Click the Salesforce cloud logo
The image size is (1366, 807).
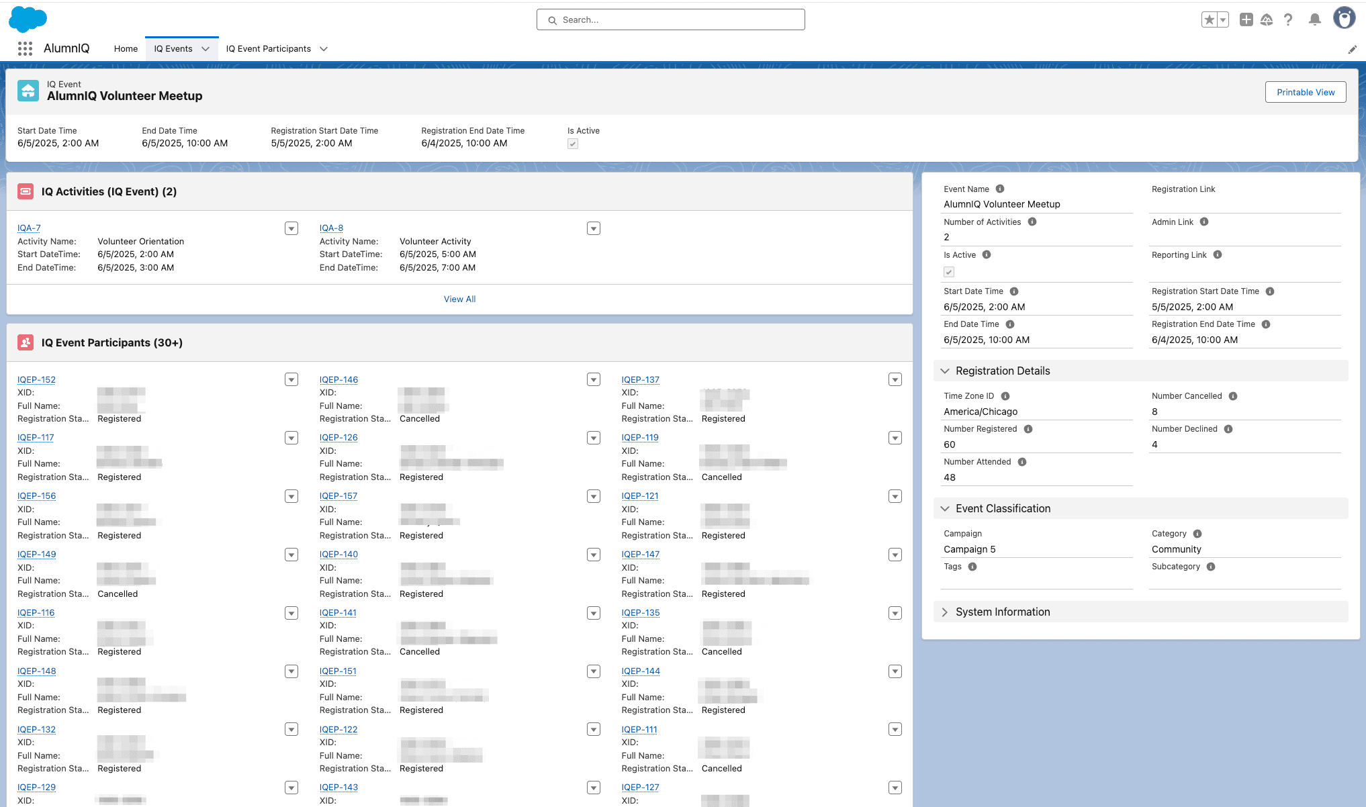(x=28, y=19)
